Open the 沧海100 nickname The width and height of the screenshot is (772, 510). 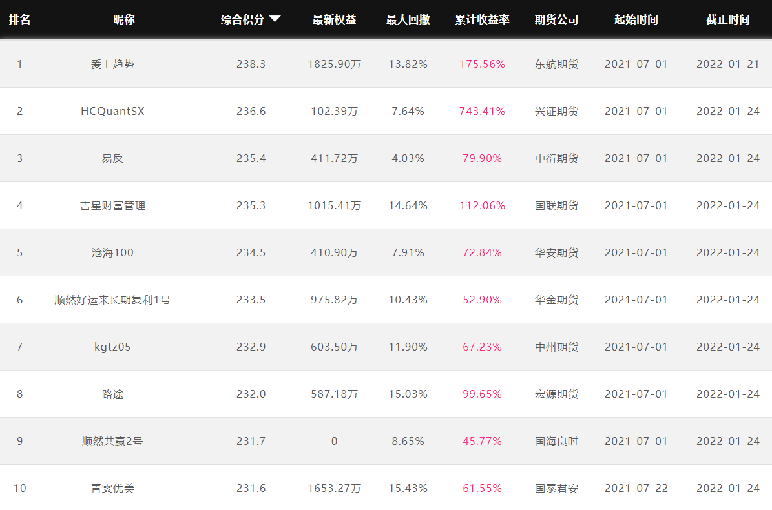(113, 253)
